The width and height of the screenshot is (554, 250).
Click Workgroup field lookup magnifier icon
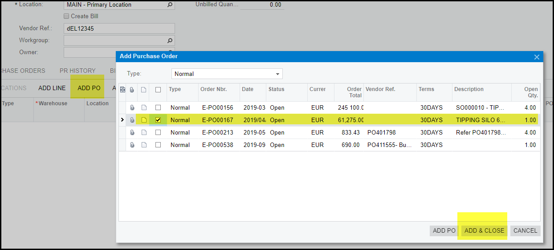[170, 40]
